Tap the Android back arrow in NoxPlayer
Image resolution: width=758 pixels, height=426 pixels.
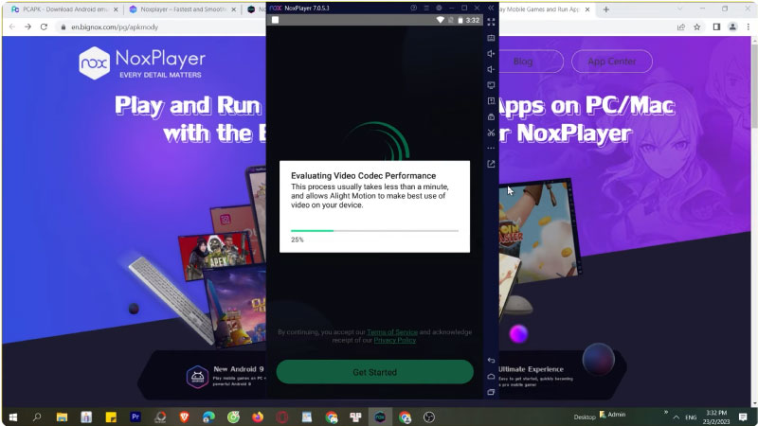491,361
